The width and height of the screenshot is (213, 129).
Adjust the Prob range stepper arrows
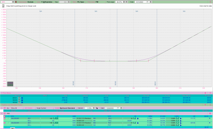(x=124, y=2)
